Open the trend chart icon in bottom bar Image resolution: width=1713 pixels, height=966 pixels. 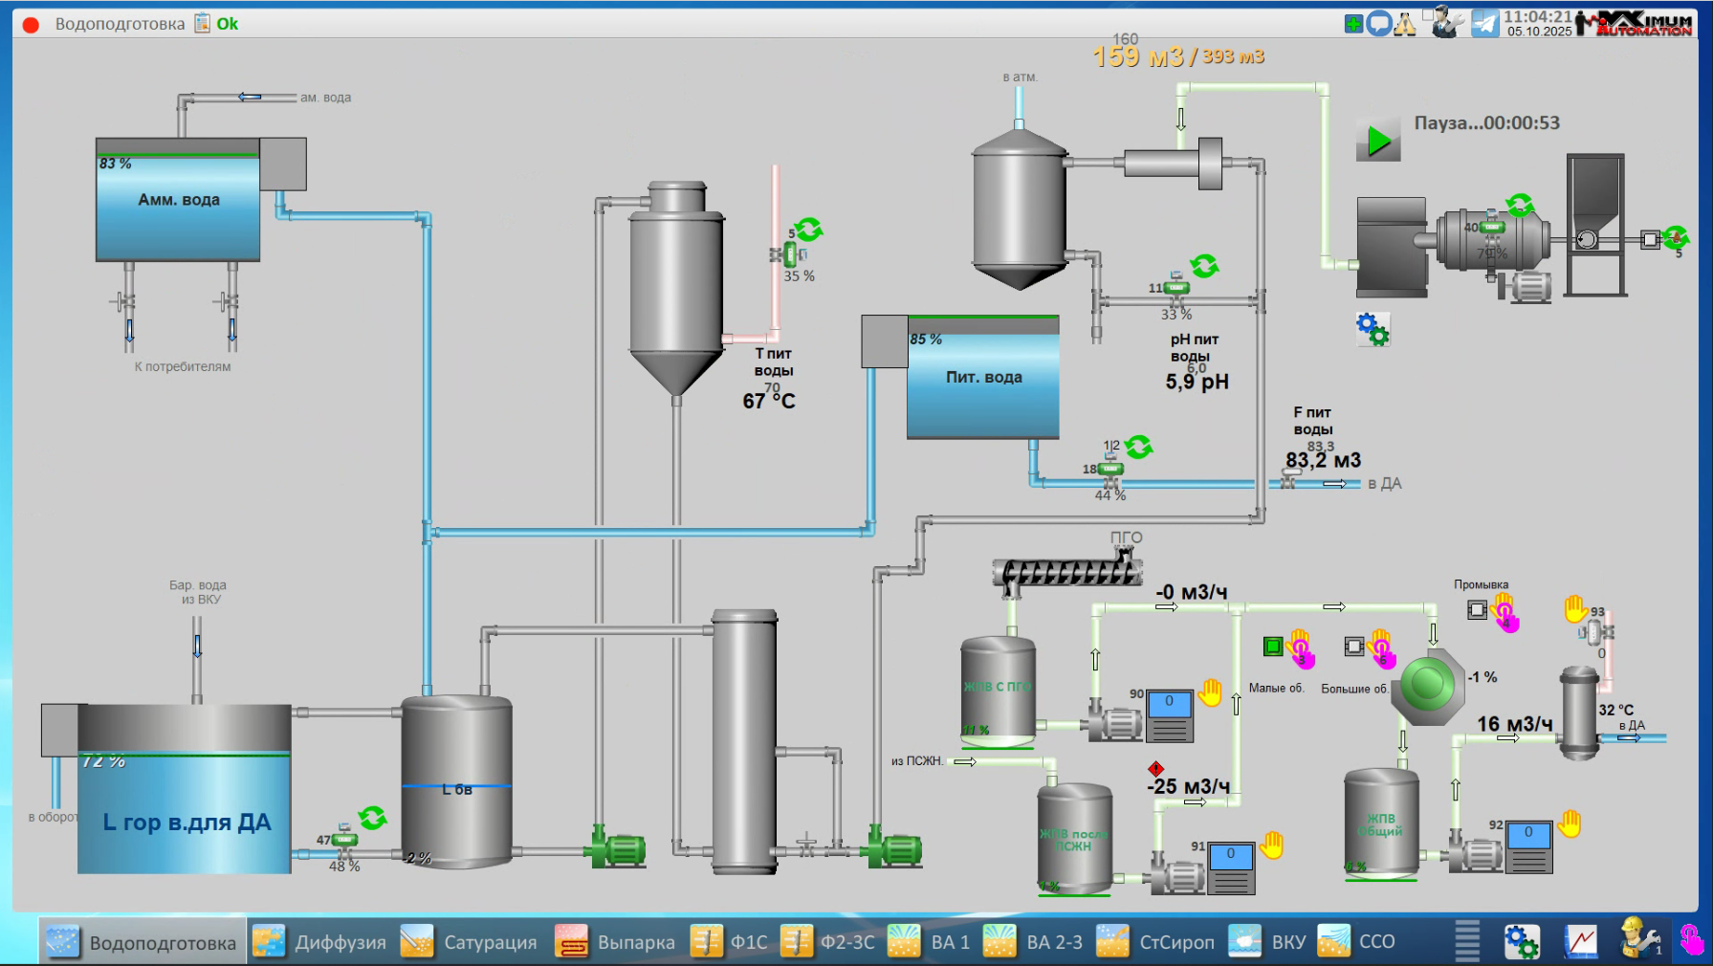(x=1581, y=942)
